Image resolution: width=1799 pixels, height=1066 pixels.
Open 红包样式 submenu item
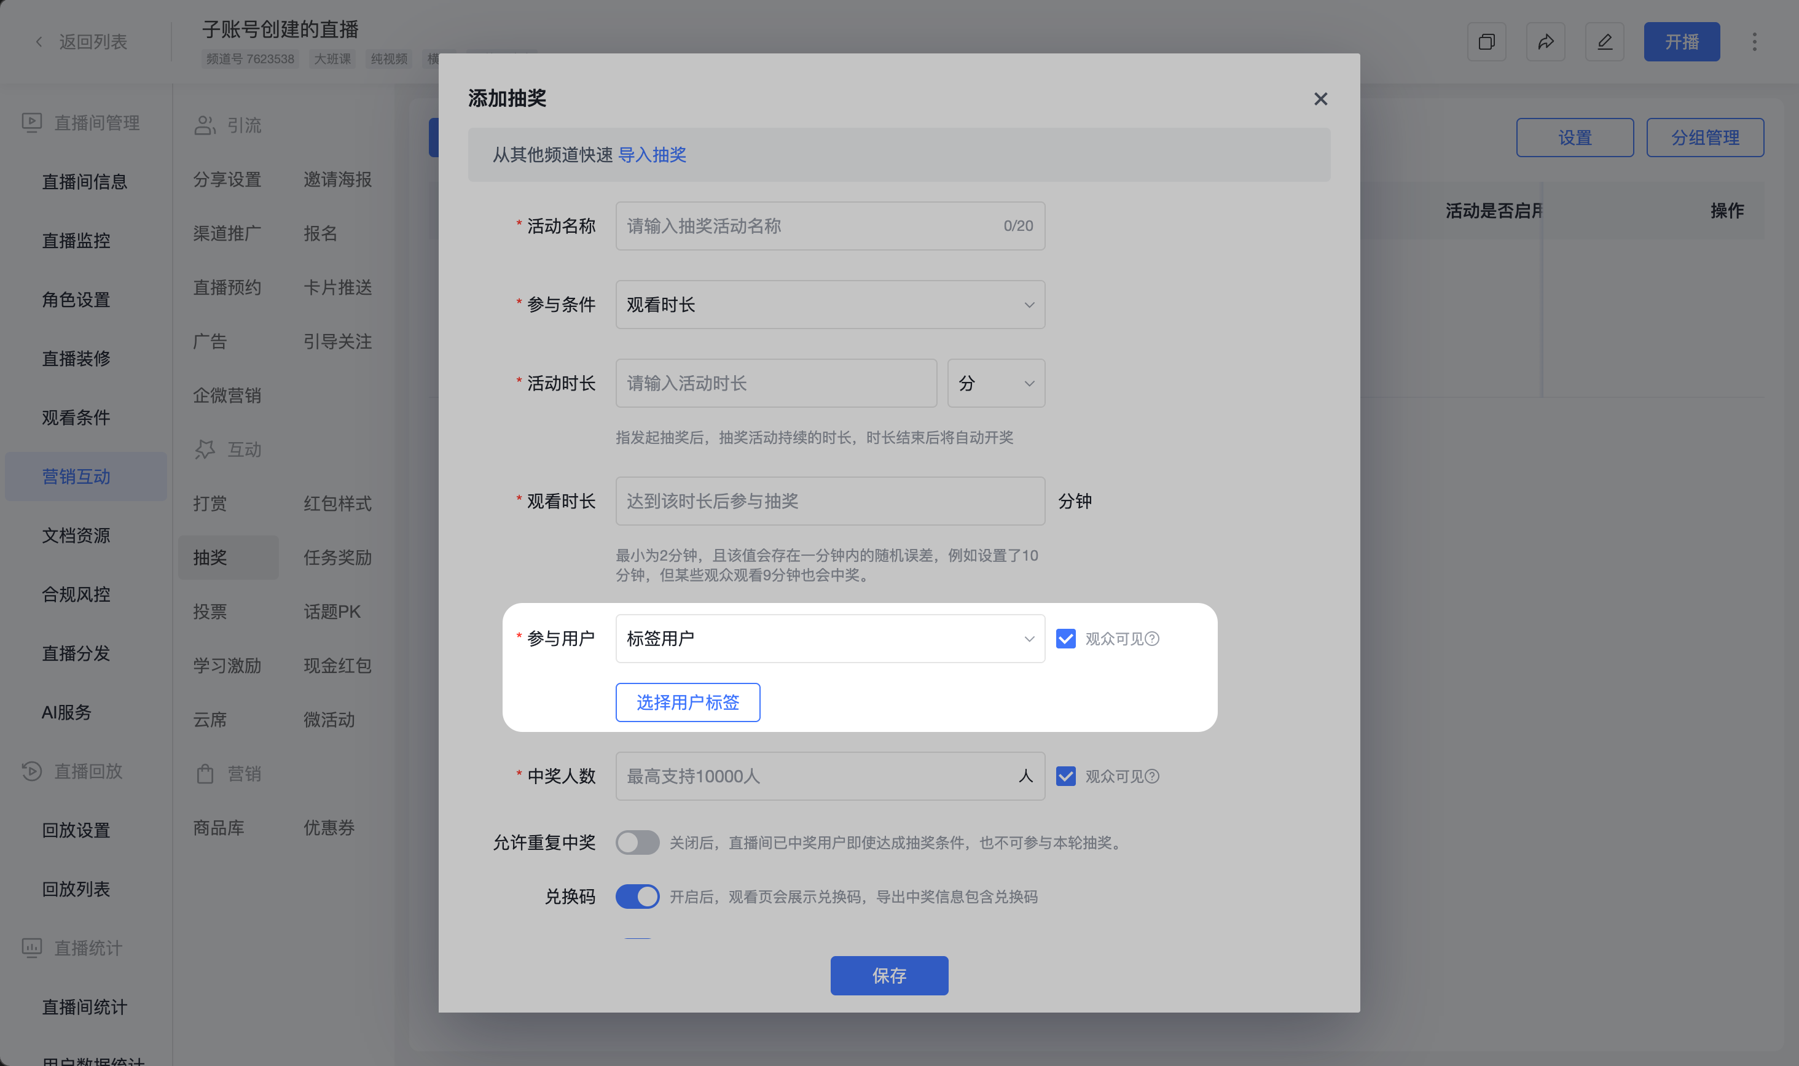point(337,504)
